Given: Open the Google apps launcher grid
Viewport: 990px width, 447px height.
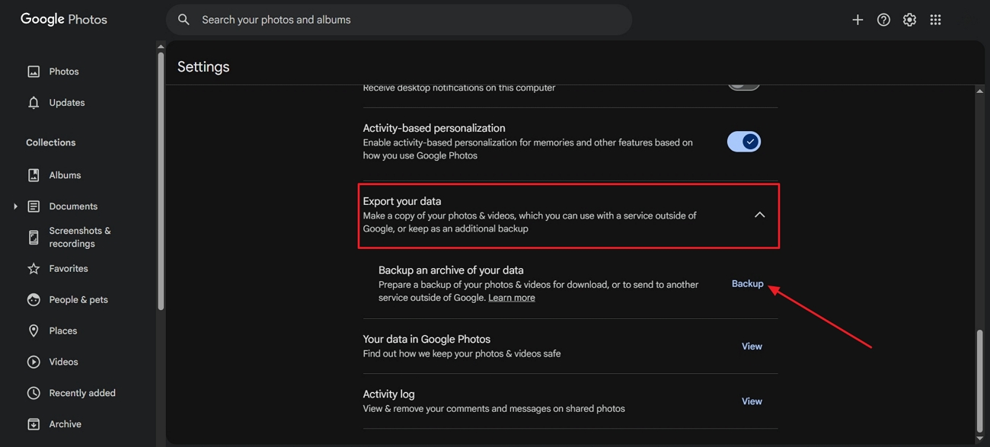Looking at the screenshot, I should click(x=935, y=19).
